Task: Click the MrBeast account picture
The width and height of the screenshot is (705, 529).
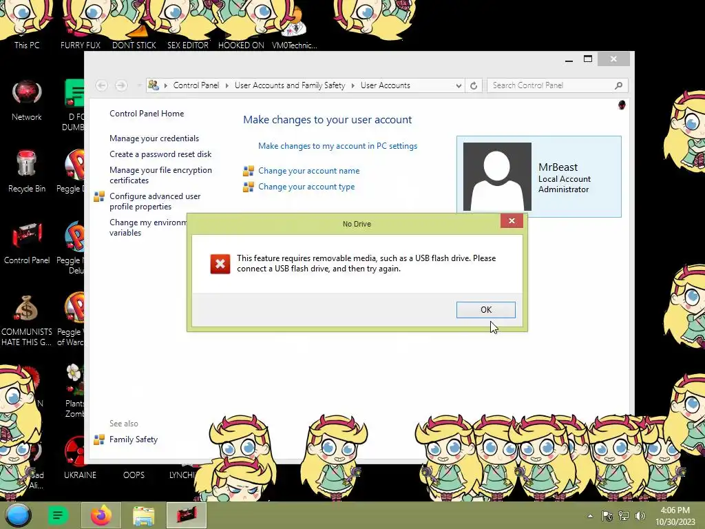Action: 497,176
